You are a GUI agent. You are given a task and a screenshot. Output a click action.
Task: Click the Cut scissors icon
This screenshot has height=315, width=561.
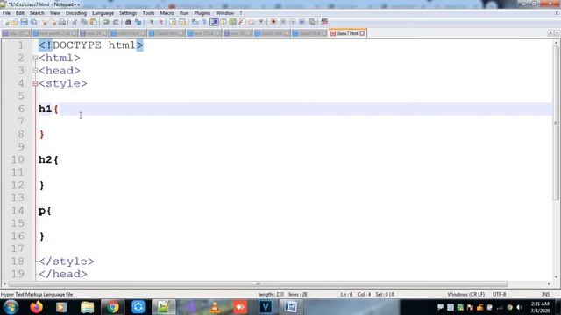point(75,22)
